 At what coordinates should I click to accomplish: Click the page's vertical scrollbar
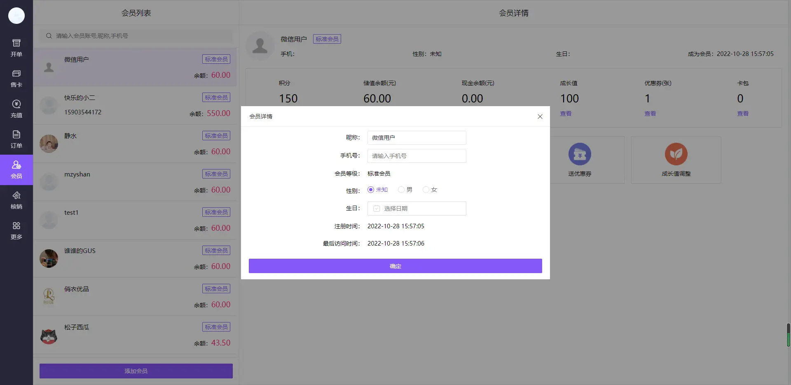coord(788,335)
